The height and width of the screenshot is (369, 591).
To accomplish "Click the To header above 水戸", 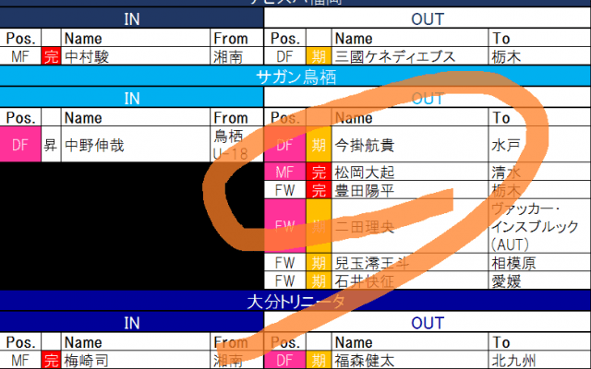I will pos(539,117).
